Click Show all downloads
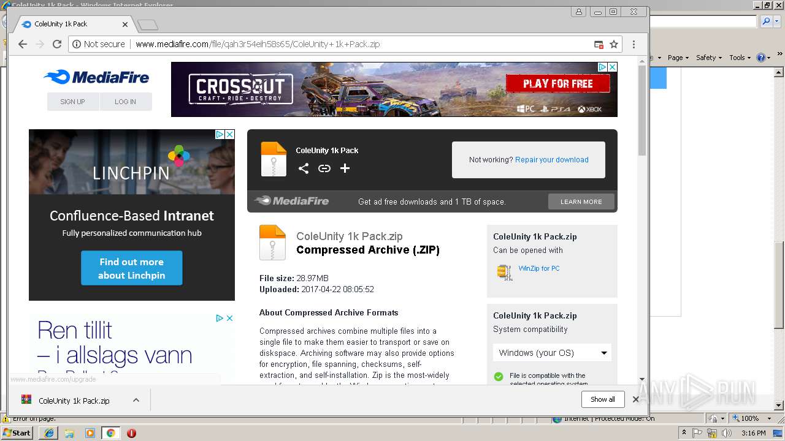 point(602,399)
